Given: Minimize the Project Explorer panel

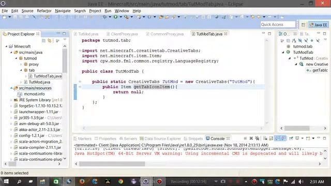Looking at the screenshot, I should 58,33.
